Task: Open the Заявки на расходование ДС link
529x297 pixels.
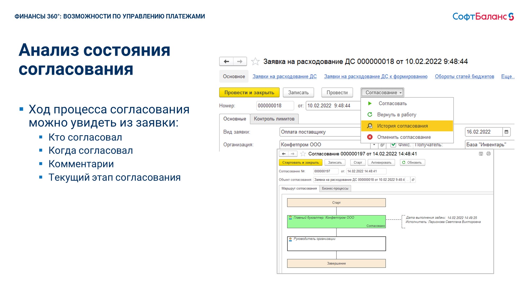Action: point(284,76)
